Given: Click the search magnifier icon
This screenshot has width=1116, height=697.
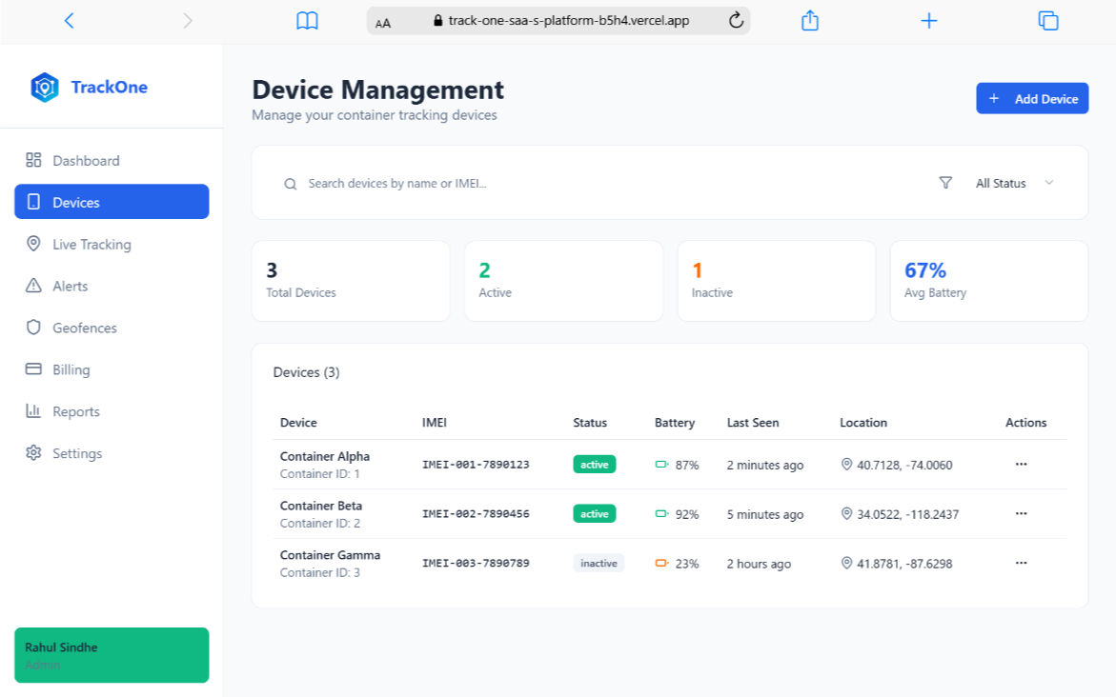Looking at the screenshot, I should (x=291, y=184).
